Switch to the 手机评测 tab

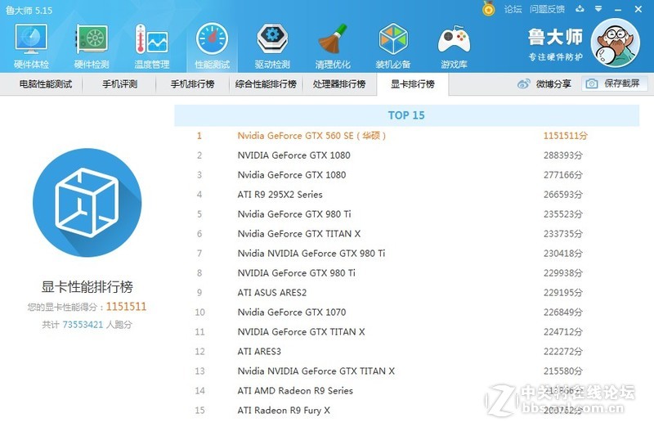(119, 84)
